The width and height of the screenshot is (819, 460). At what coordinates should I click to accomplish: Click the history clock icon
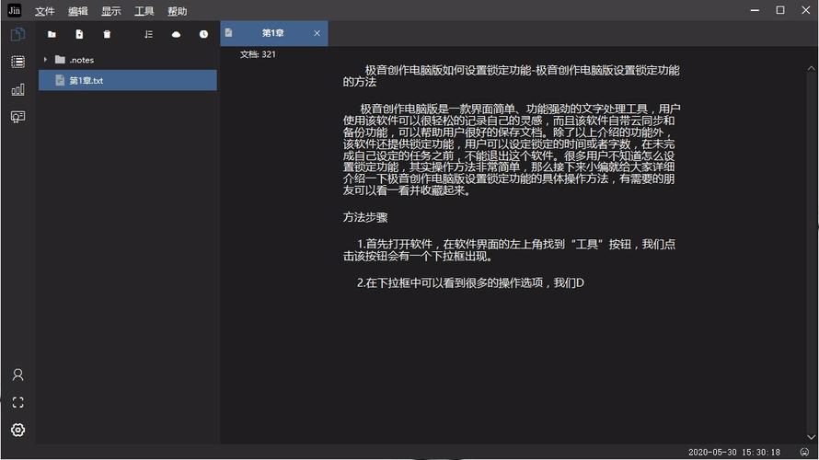(x=203, y=34)
